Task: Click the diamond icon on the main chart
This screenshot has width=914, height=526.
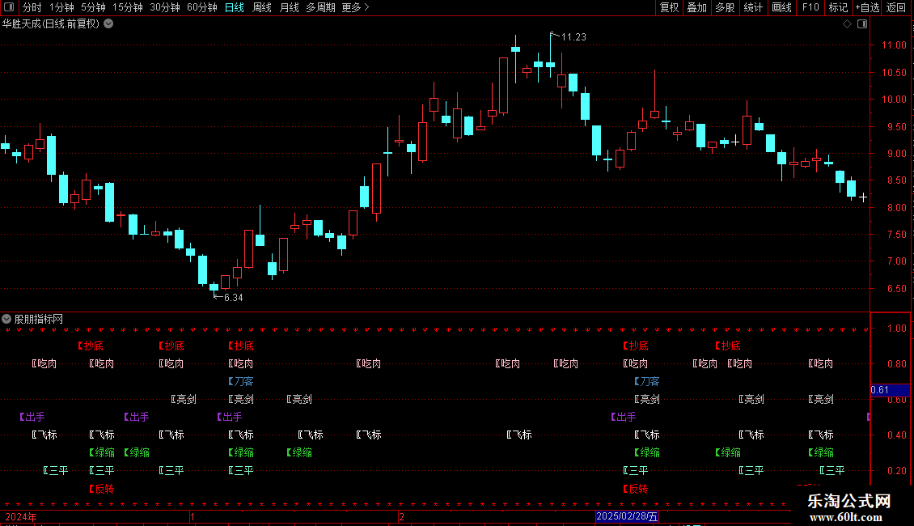Action: [x=847, y=24]
